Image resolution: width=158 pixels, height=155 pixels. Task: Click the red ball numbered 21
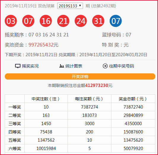click(x=63, y=21)
